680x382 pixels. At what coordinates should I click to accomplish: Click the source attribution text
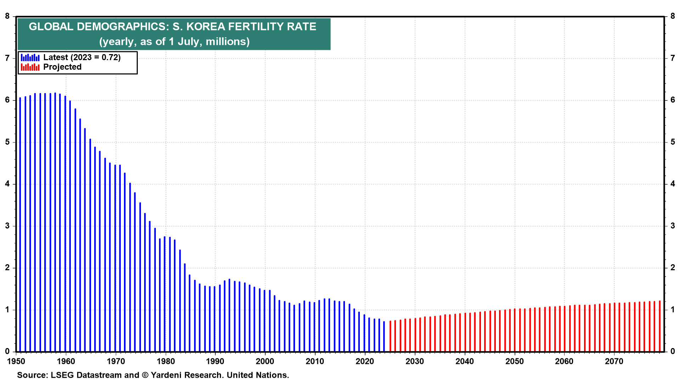click(x=153, y=375)
